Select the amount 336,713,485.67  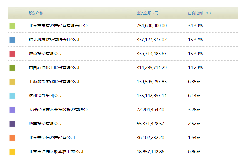pyautogui.click(x=152, y=54)
